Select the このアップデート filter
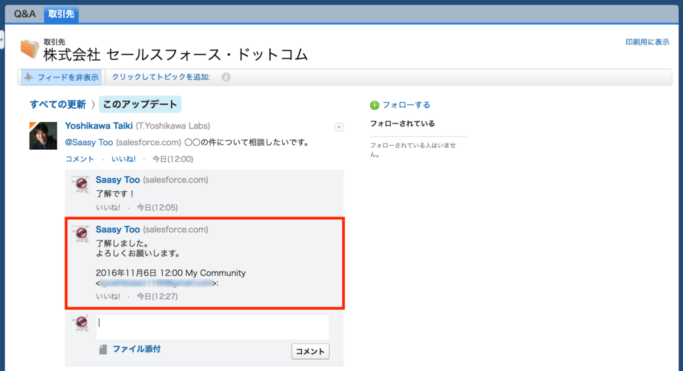Viewport: 683px width, 371px height. point(140,105)
